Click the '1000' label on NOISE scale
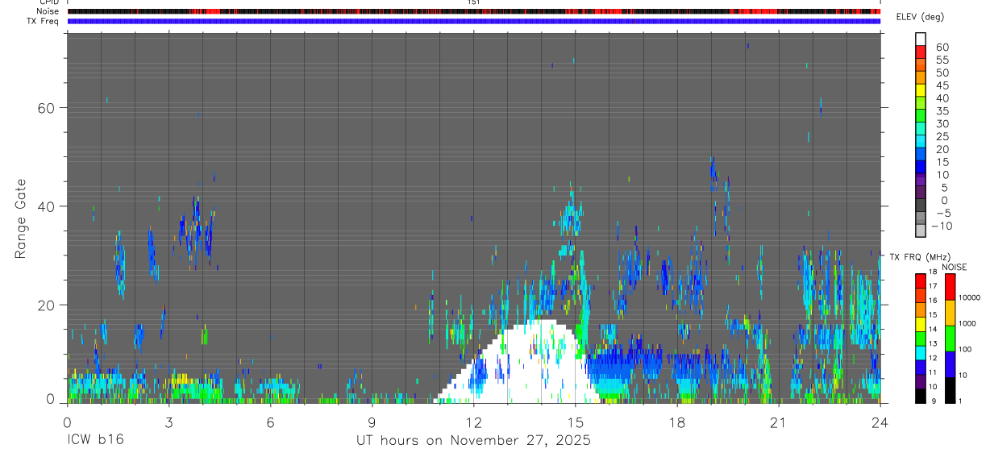The height and width of the screenshot is (457, 990). [x=969, y=323]
